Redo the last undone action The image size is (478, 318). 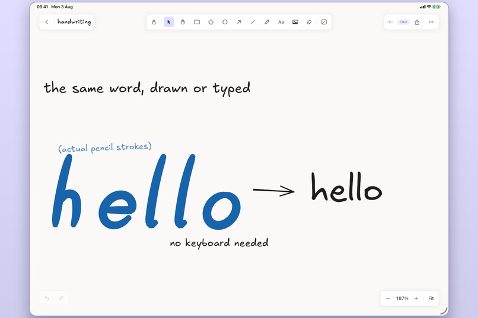[x=60, y=298]
